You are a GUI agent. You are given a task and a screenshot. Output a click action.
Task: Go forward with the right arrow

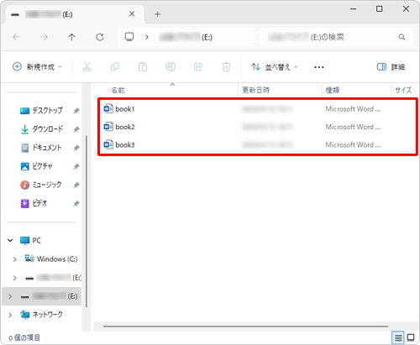(x=44, y=37)
